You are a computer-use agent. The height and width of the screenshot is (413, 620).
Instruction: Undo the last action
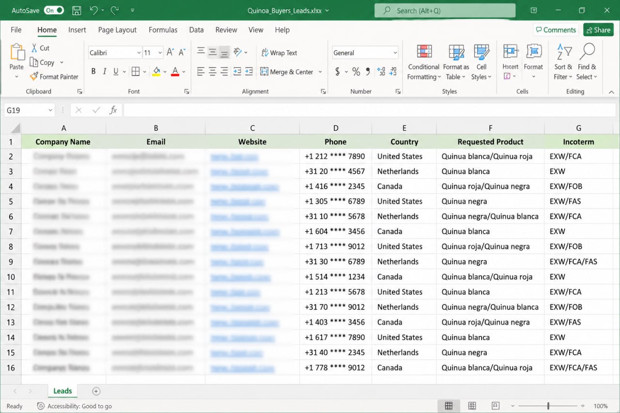[x=94, y=10]
